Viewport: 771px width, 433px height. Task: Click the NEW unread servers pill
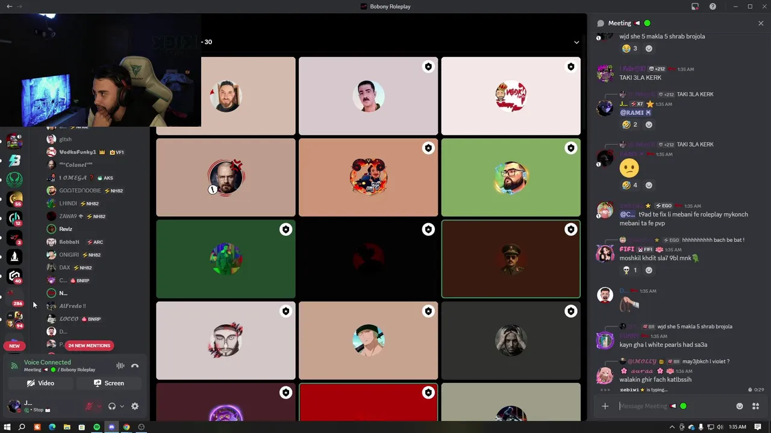click(x=14, y=346)
